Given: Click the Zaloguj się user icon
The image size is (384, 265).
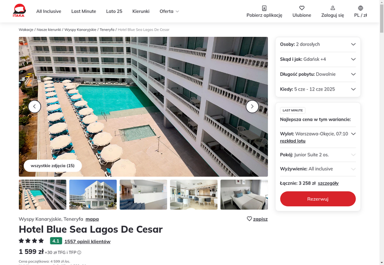Looking at the screenshot, I should point(333,8).
